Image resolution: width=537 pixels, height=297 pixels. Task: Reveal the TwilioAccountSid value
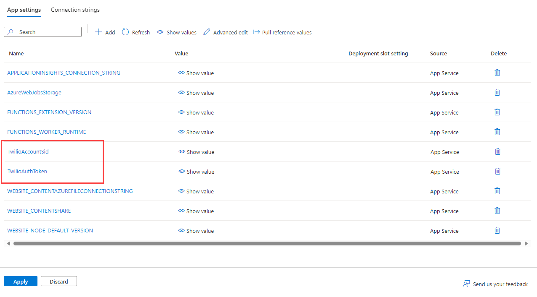point(197,152)
